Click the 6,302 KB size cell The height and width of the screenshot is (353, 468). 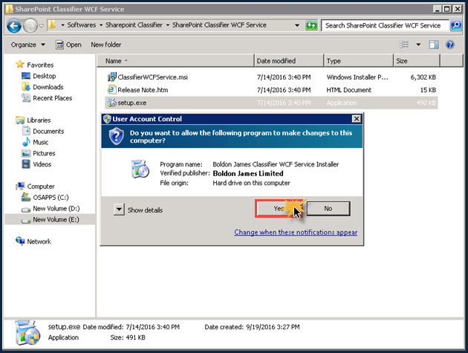click(x=423, y=77)
